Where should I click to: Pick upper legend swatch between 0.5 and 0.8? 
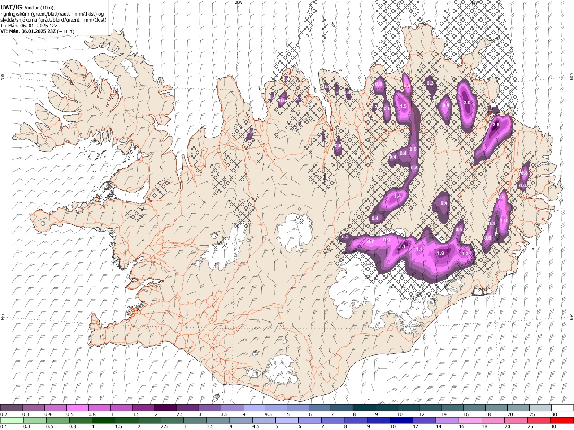tap(77, 408)
